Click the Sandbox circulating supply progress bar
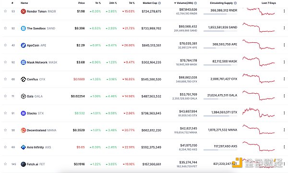This screenshot has height=173, width=288. tap(220, 31)
